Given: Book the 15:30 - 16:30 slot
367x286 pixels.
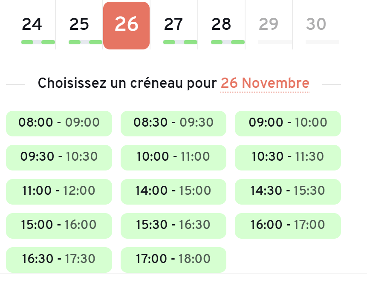Looking at the screenshot, I should tap(173, 225).
